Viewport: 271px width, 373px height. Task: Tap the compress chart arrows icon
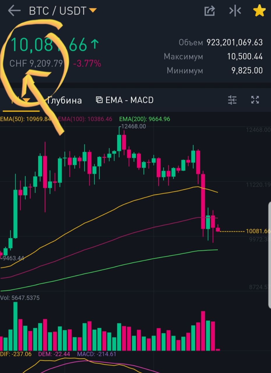[235, 11]
